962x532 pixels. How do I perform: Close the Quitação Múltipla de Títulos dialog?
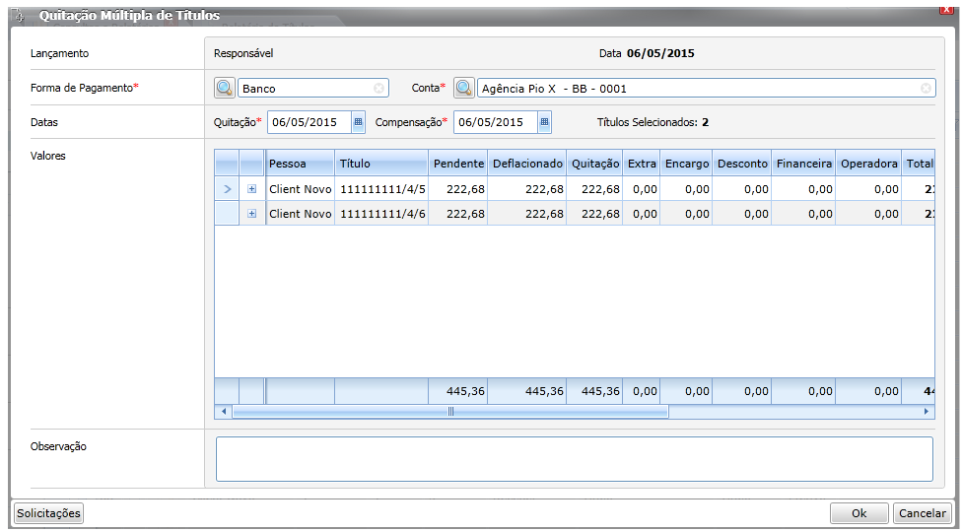pyautogui.click(x=946, y=10)
